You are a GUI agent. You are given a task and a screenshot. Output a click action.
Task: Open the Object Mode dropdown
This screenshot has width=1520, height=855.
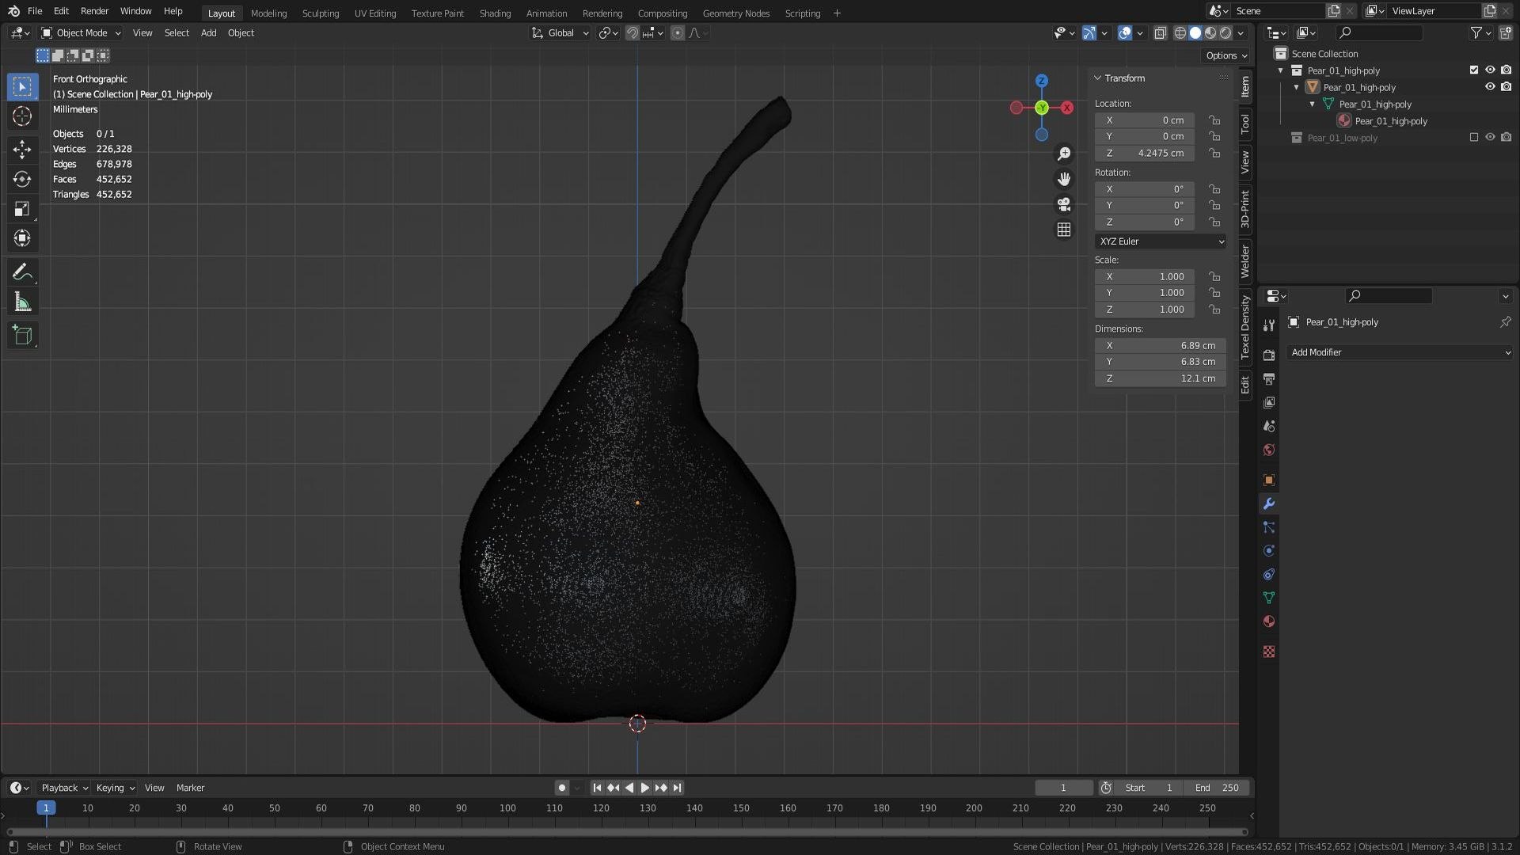tap(81, 33)
